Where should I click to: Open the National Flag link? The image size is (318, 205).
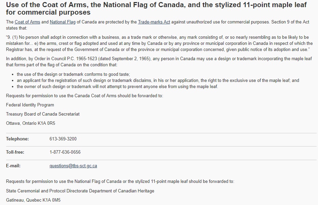[62, 22]
